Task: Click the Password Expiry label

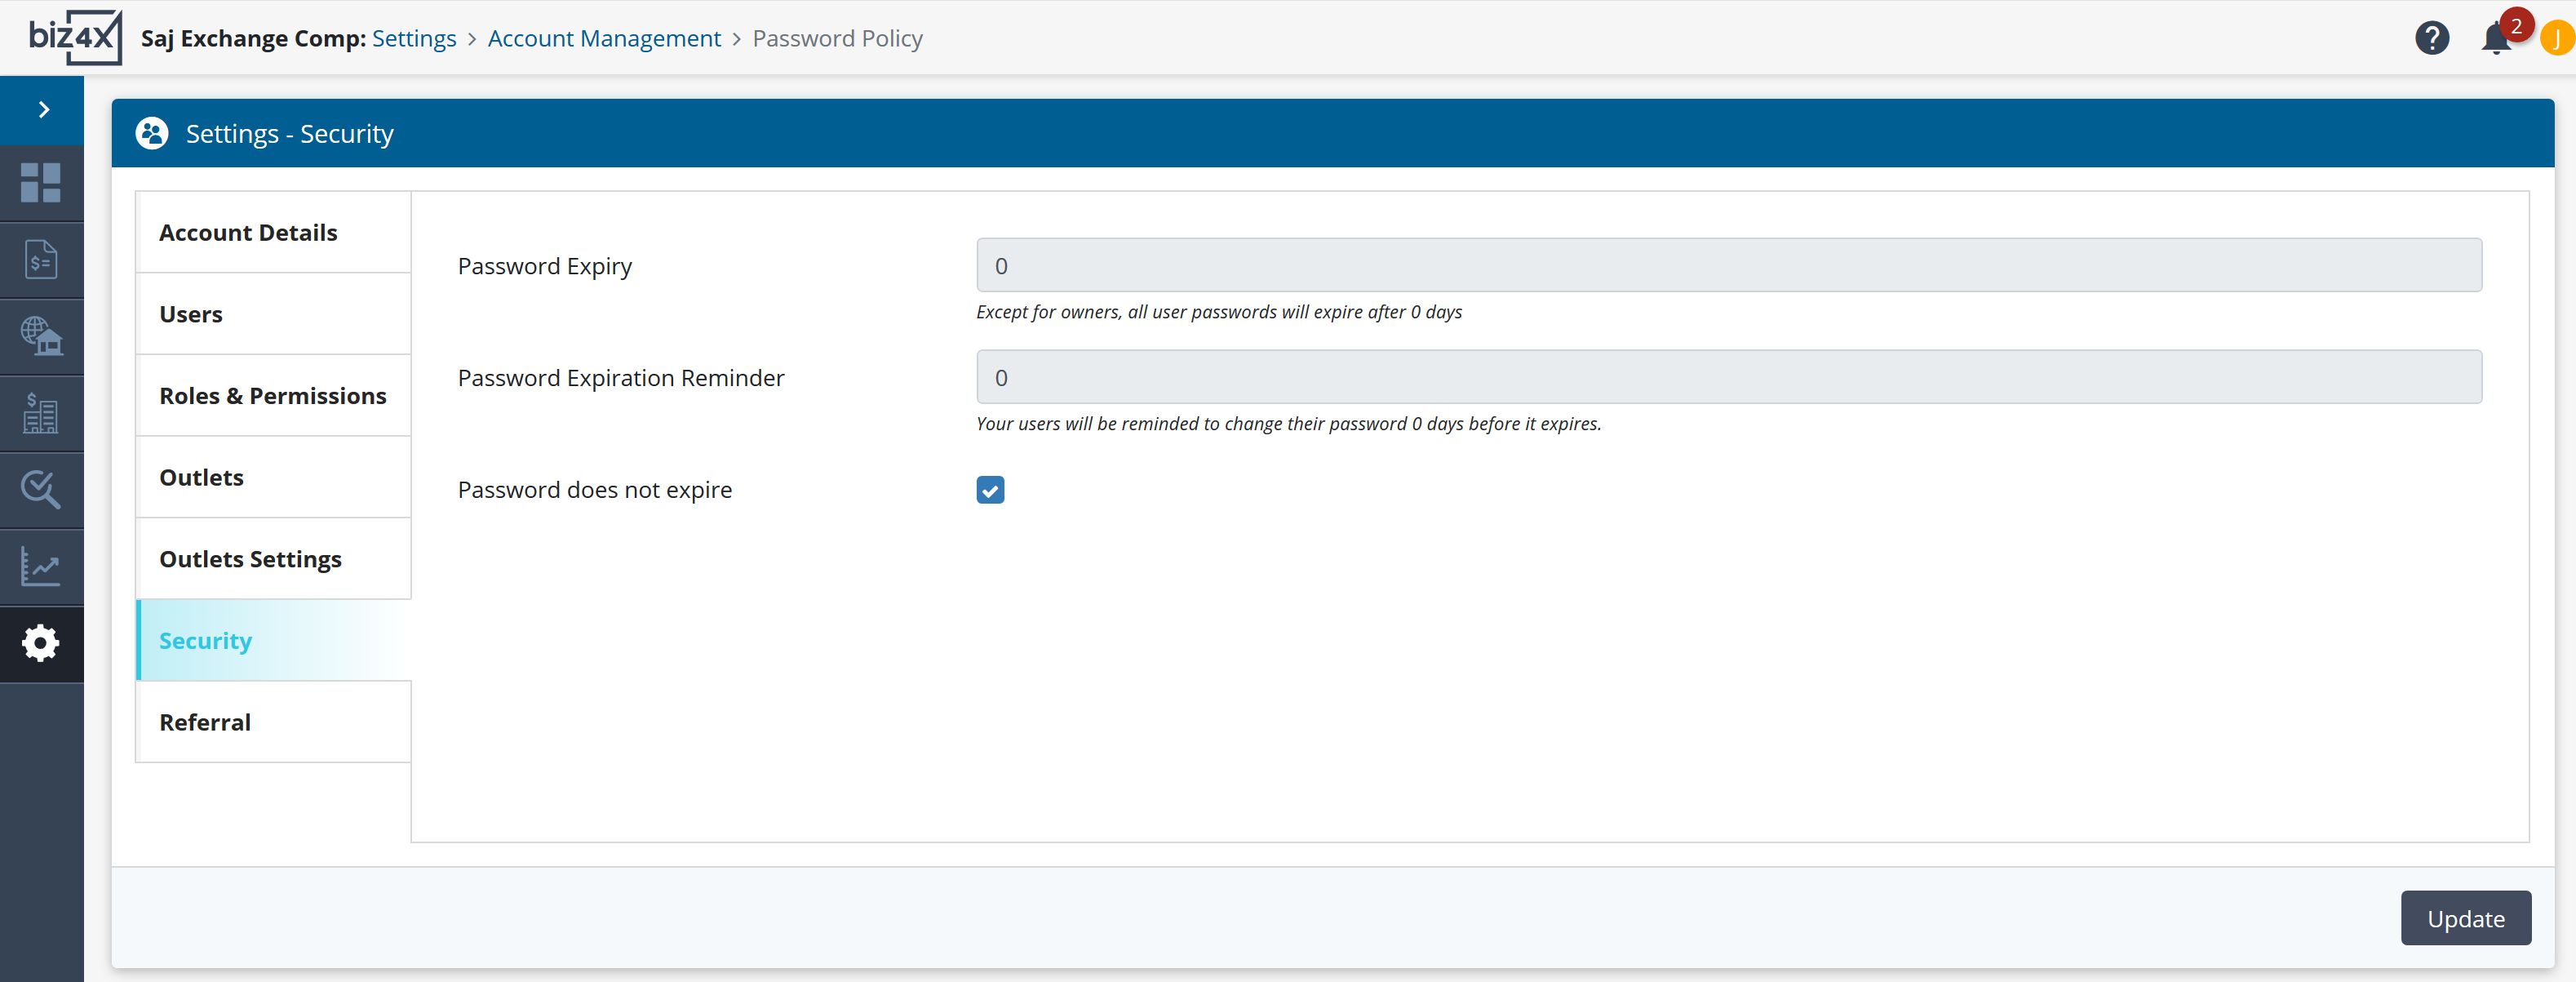Action: point(545,266)
